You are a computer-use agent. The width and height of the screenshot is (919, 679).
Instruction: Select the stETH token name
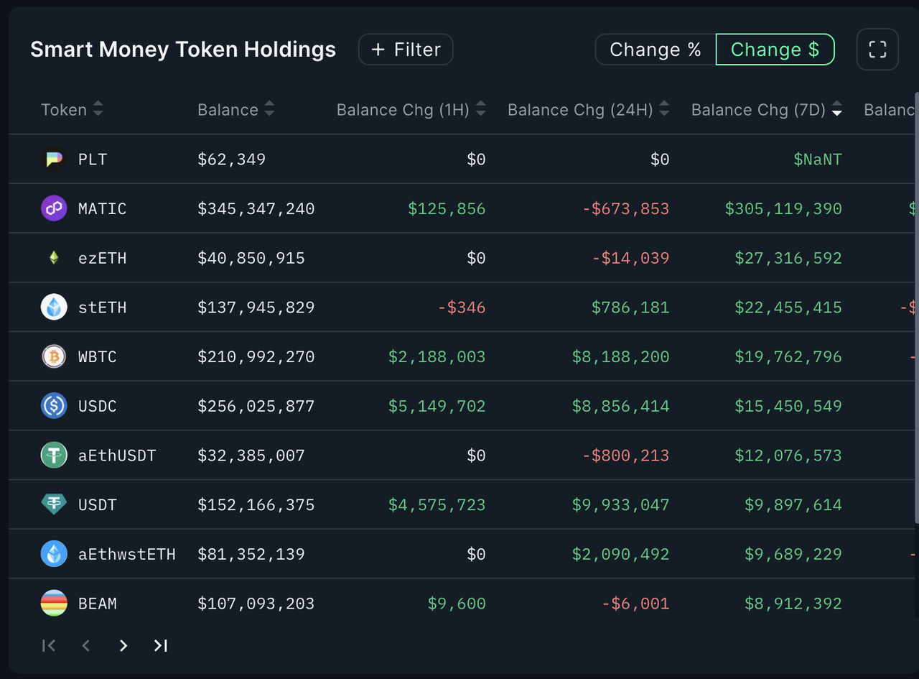[102, 308]
